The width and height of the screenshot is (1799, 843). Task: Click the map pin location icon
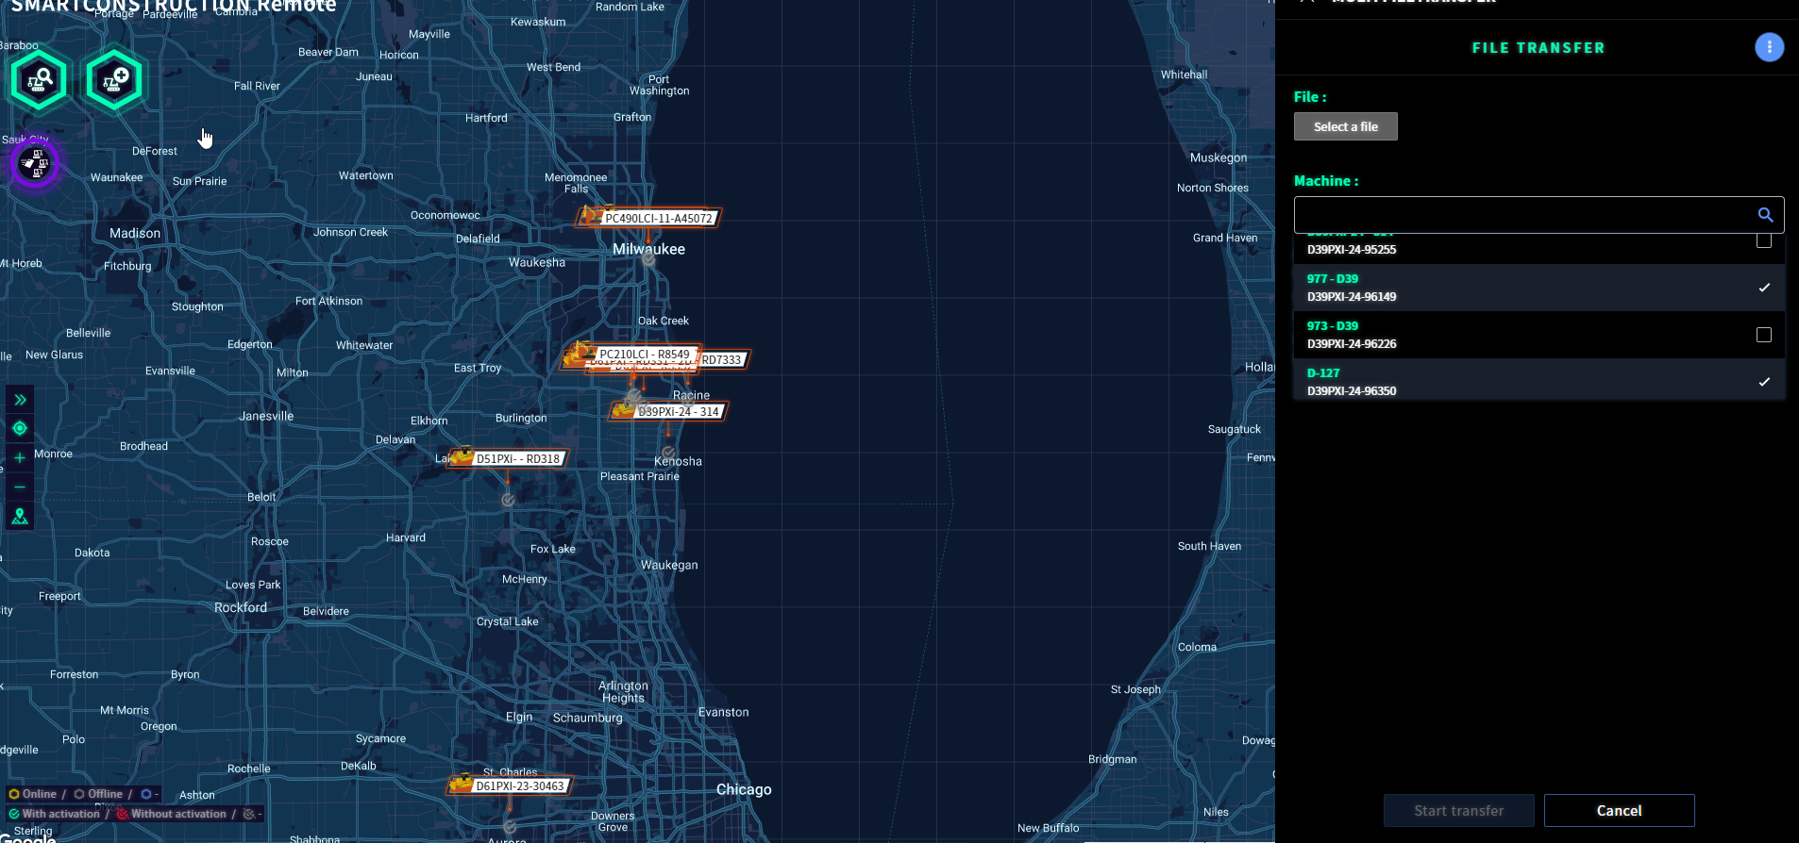pos(20,517)
